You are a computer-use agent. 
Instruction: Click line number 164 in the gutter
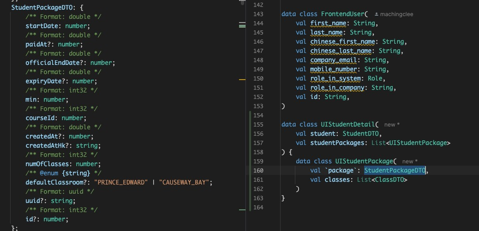coord(258,207)
